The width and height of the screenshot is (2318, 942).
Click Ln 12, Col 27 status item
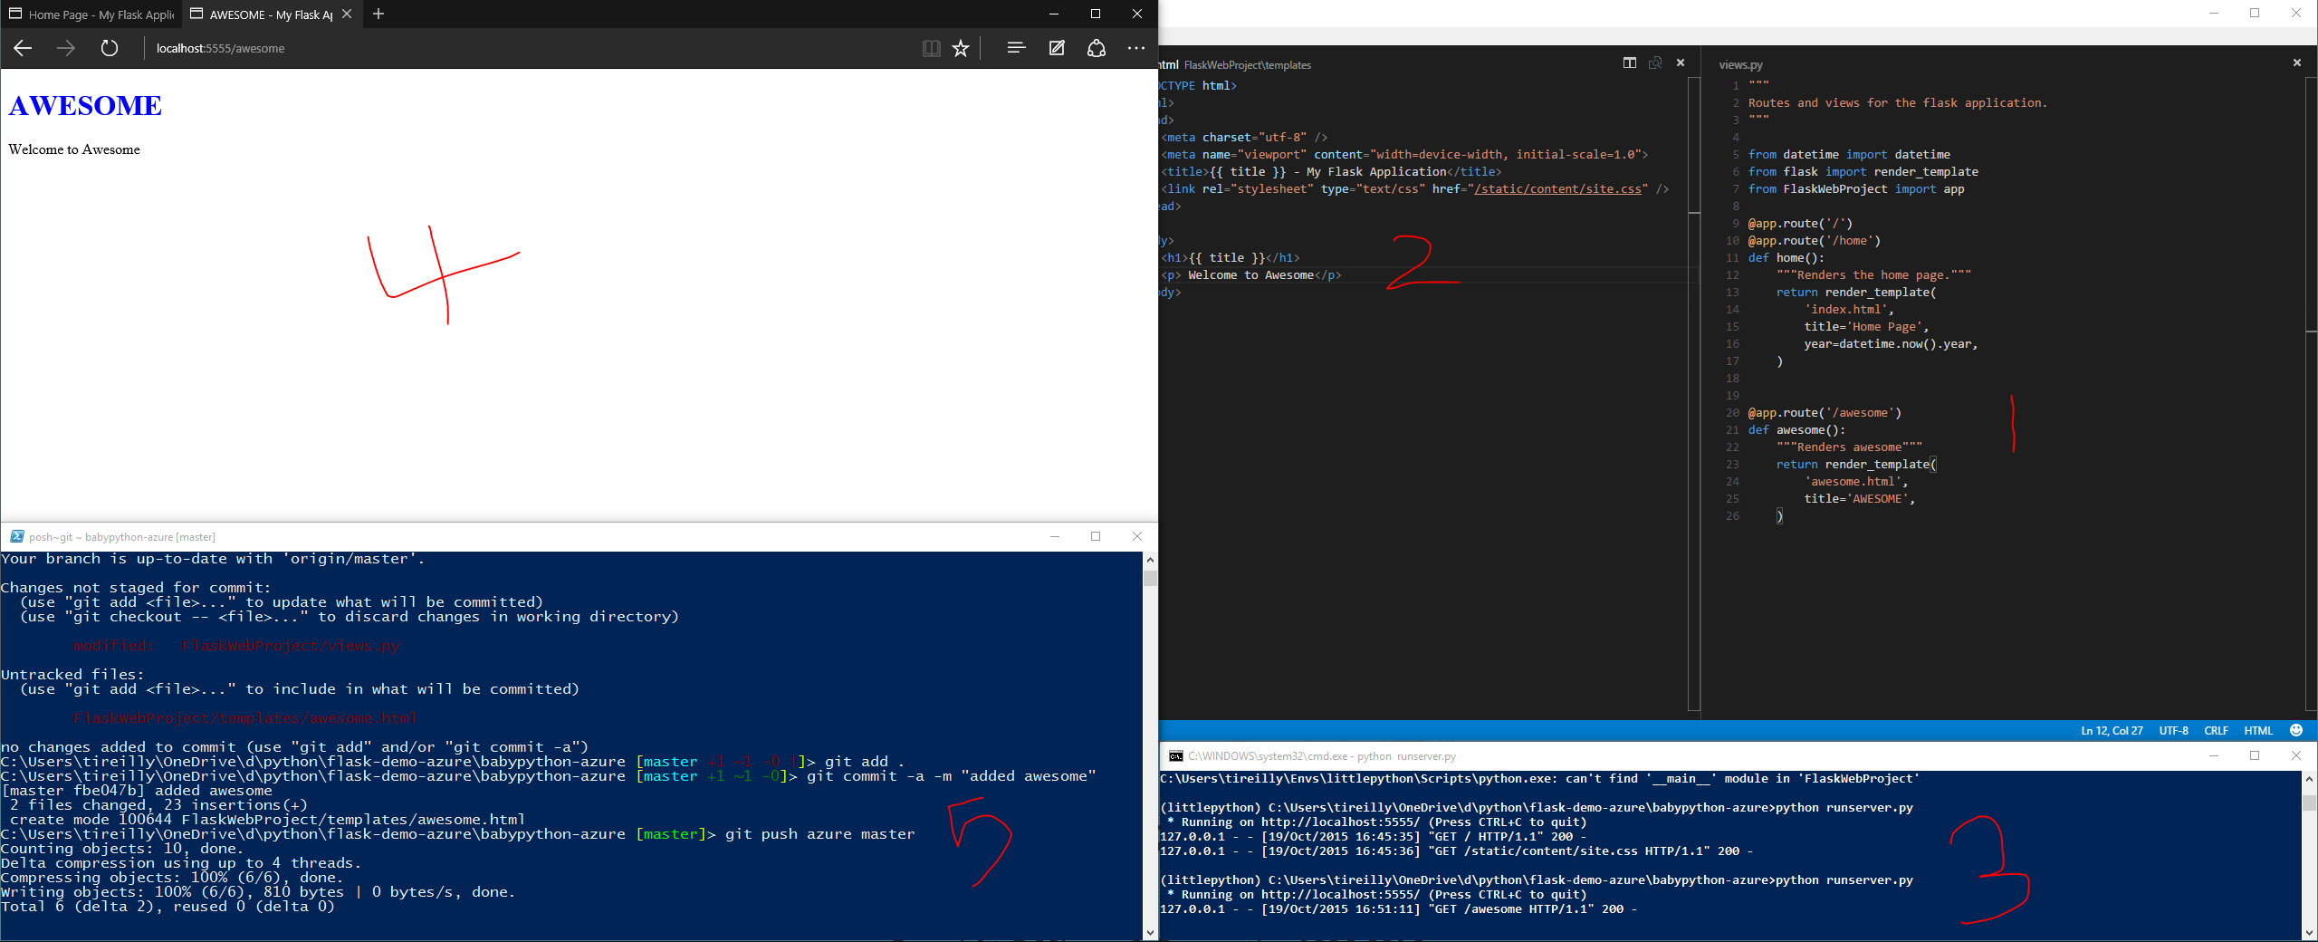click(2112, 730)
